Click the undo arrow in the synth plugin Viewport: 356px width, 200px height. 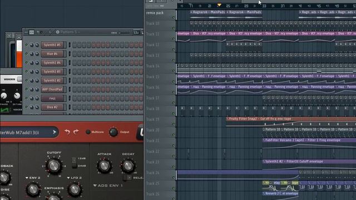pos(67,132)
